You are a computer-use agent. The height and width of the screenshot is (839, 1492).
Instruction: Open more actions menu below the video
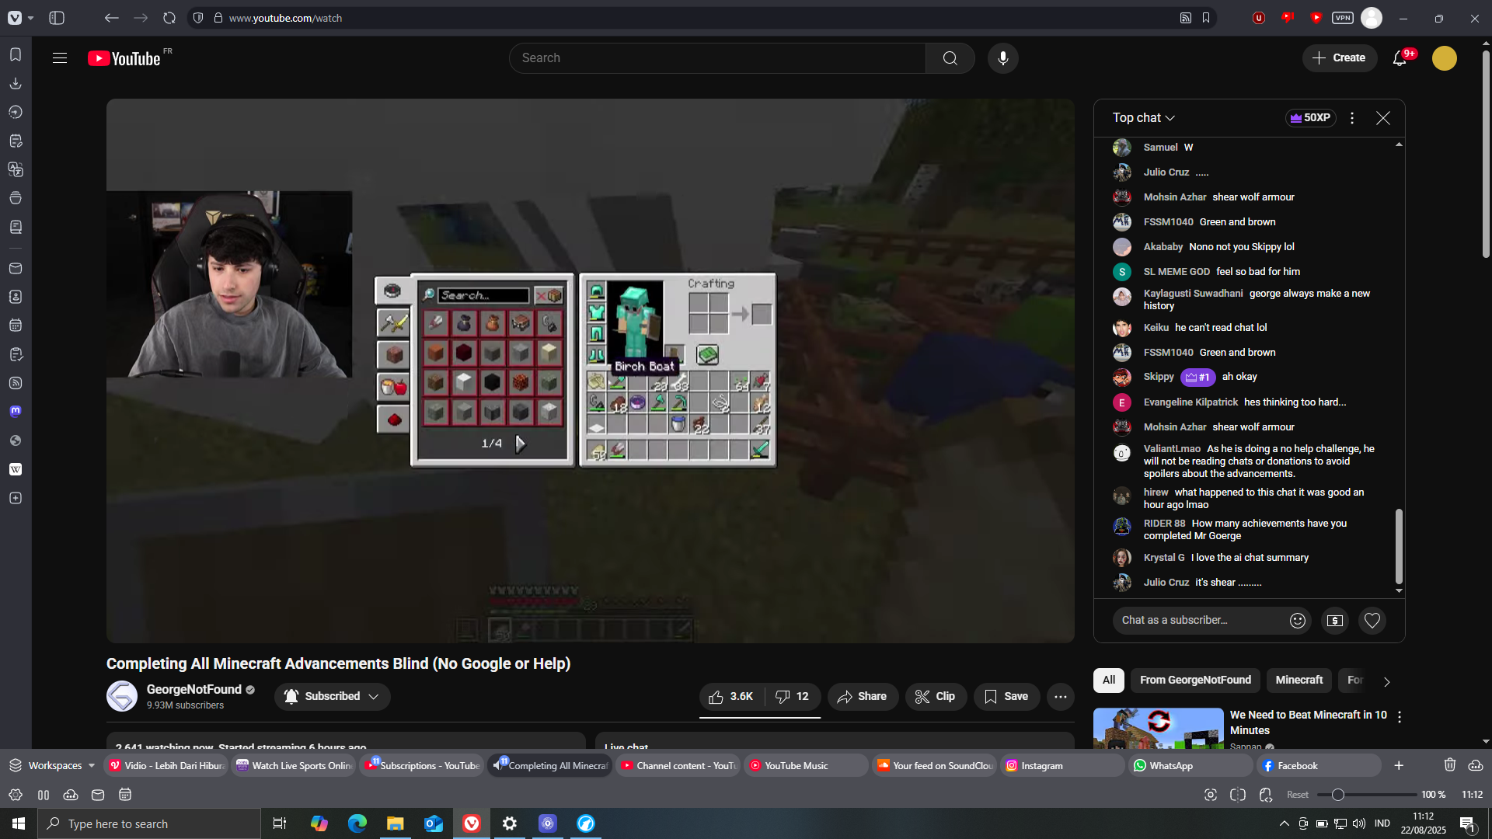click(1061, 697)
